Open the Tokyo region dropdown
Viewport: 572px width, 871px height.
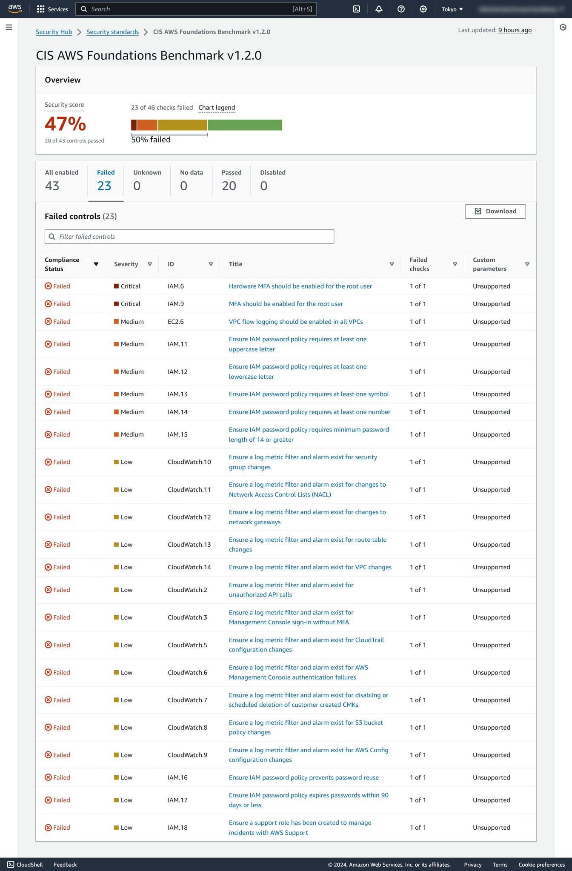point(452,9)
